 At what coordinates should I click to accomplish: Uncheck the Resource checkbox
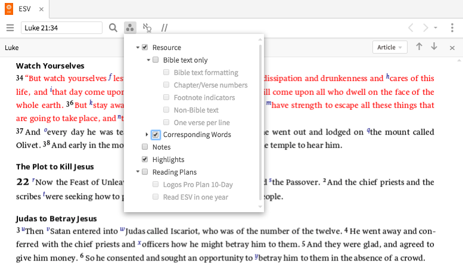[145, 47]
